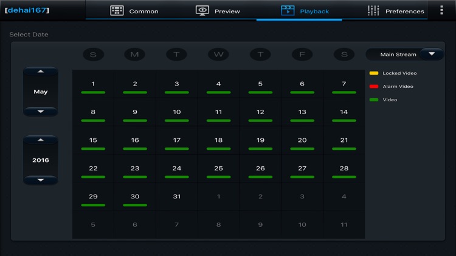456x256 pixels.
Task: Open recordings for May 25
Action: click(x=218, y=169)
